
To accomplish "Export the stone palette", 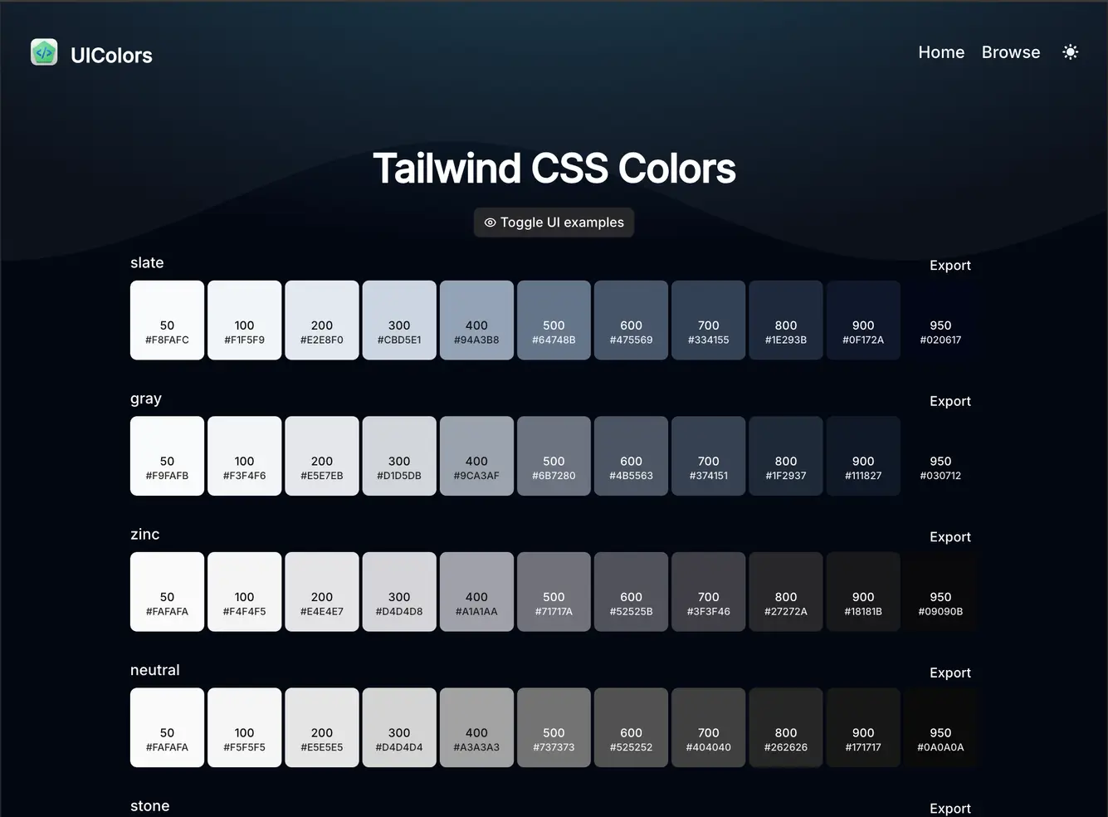I will coord(950,809).
